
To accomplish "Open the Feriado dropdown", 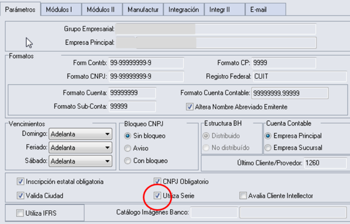I will [80, 148].
